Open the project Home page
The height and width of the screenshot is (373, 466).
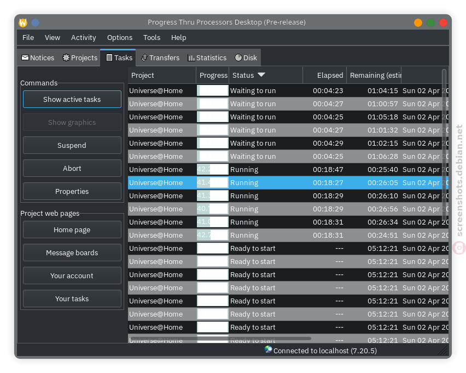coord(72,229)
